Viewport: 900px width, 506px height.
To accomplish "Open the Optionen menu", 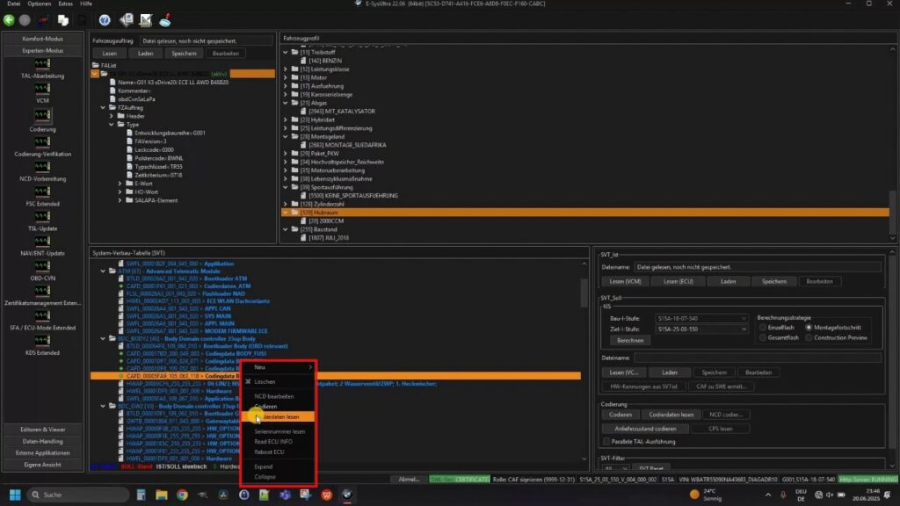I will 40,4.
